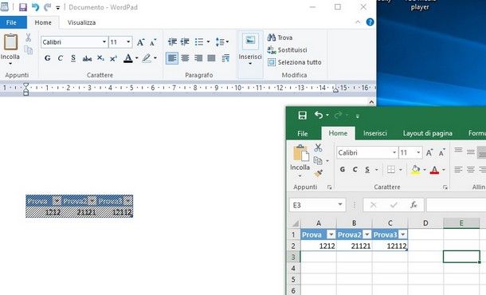Open Excel borders button
Screen dimensions: 486x295
coord(391,169)
